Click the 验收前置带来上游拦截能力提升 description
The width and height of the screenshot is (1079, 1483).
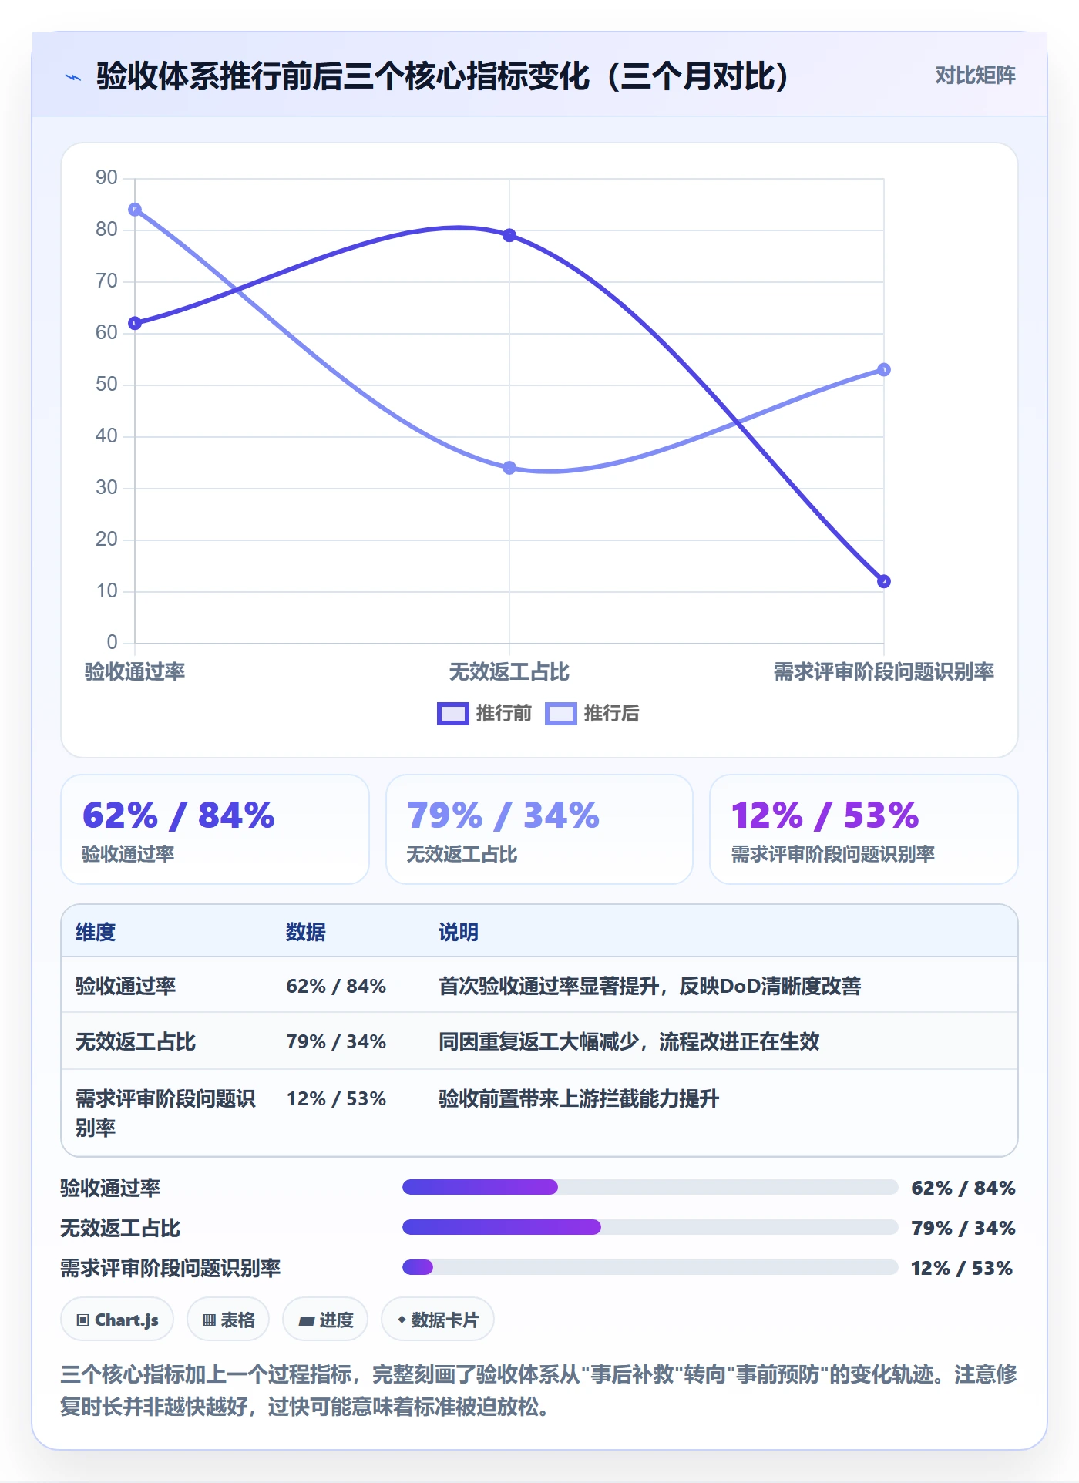(x=579, y=1098)
